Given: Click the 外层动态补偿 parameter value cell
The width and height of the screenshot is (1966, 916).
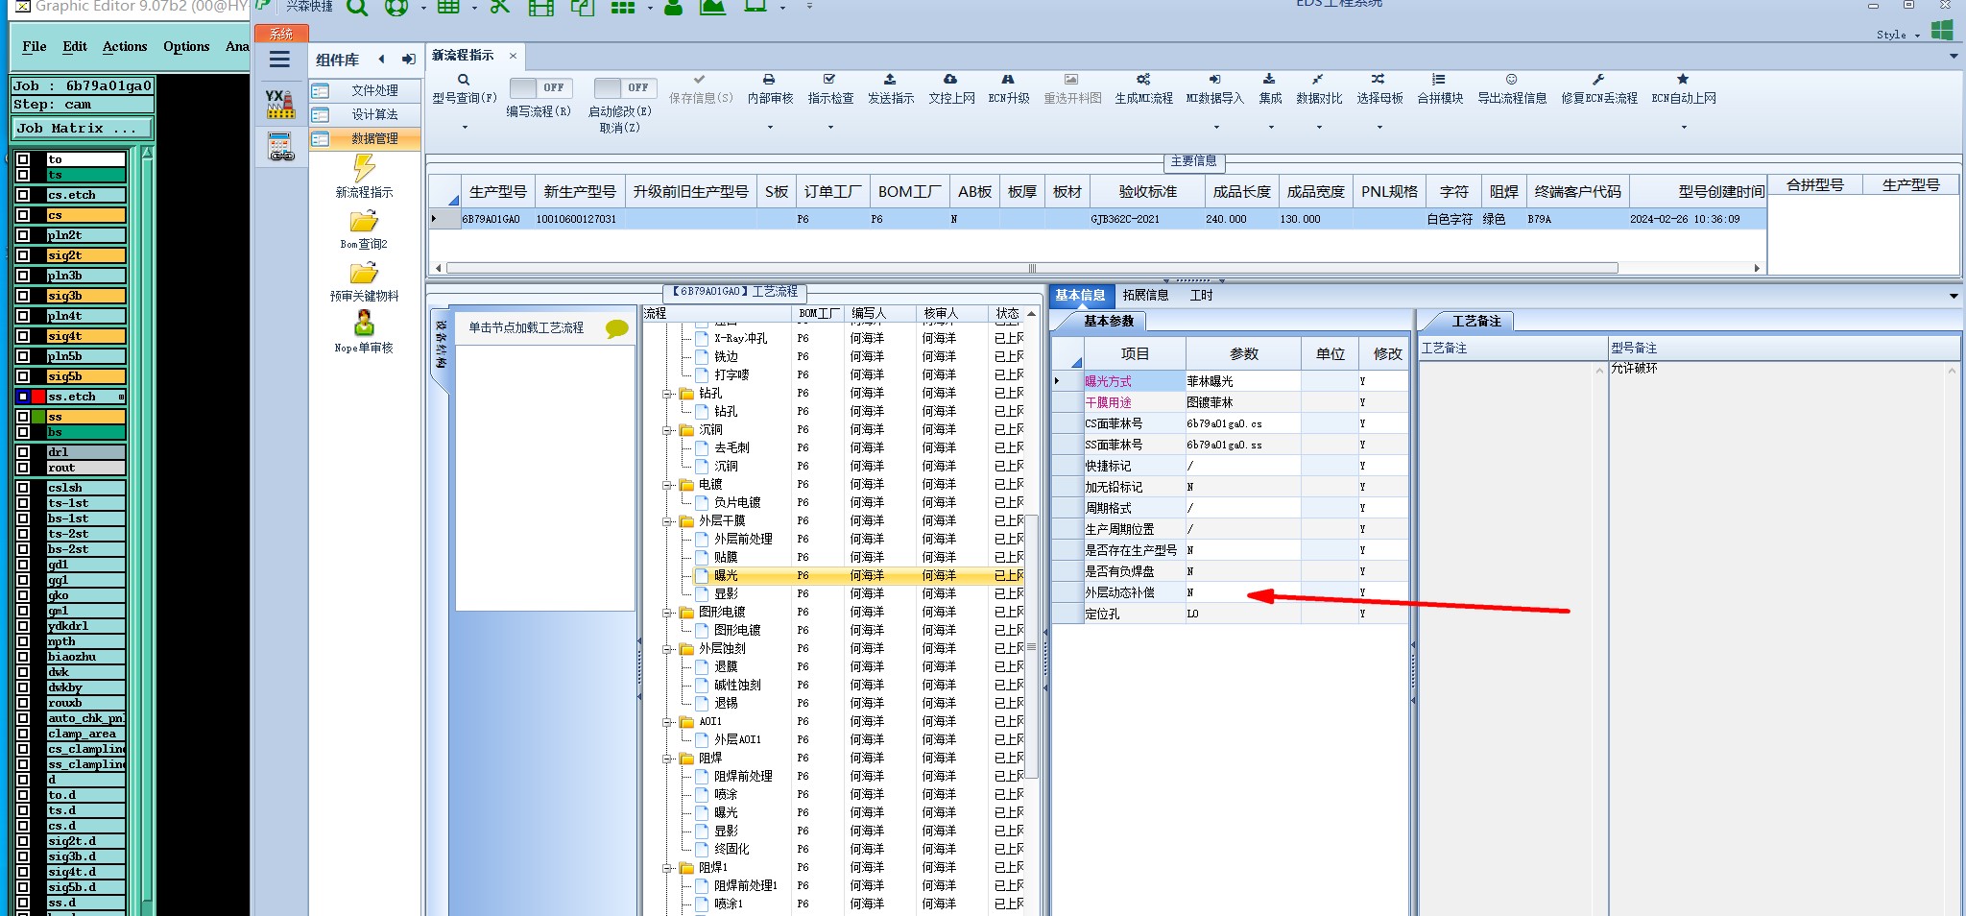Looking at the screenshot, I should pos(1243,592).
